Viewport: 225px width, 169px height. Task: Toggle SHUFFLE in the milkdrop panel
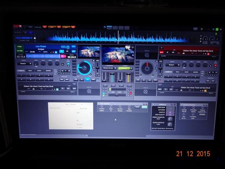tap(170, 112)
